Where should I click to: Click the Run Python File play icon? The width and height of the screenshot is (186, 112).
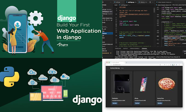146,2
